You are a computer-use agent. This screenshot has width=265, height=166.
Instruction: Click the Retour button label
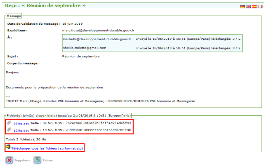[x=48, y=160]
